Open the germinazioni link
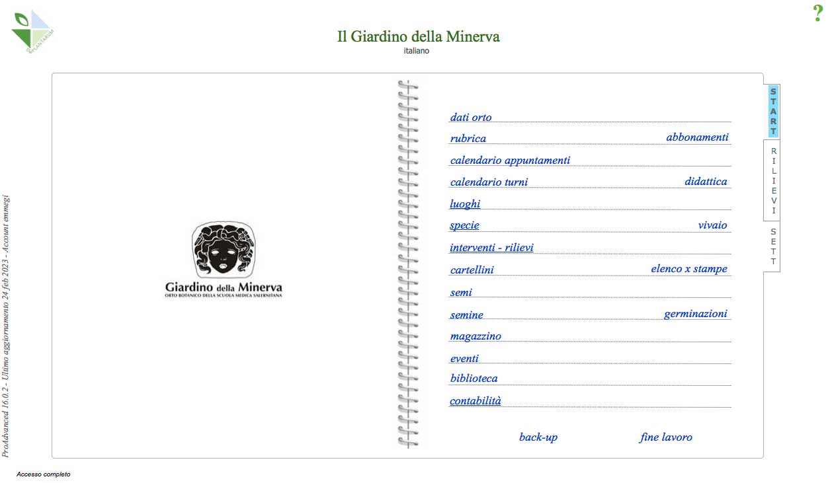Viewport: 830px width, 483px height. (696, 313)
